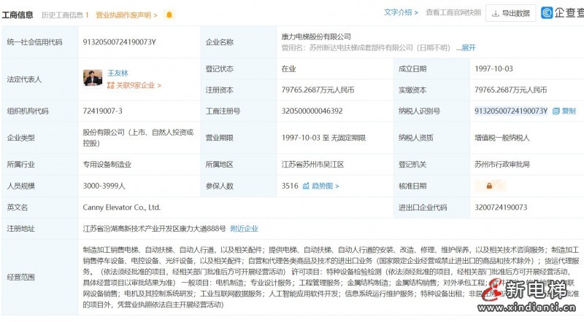Screen dimensions: 584x322
Task: Click the related companies icon under 王友林
Action: pyautogui.click(x=110, y=85)
